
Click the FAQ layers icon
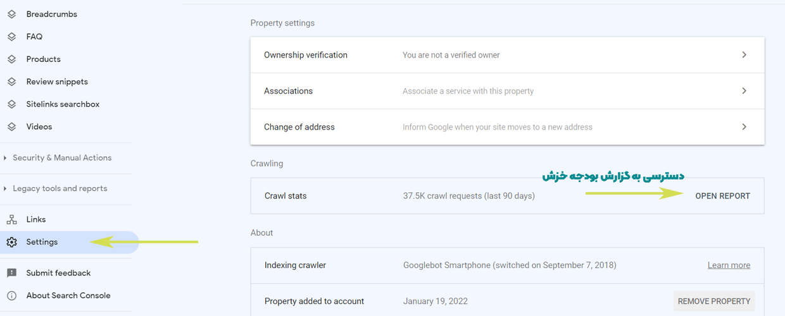pos(11,37)
